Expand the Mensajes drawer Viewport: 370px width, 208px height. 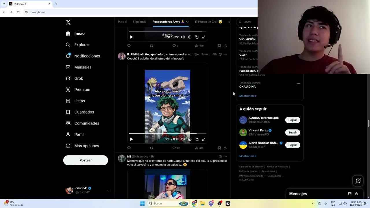pyautogui.click(x=357, y=194)
